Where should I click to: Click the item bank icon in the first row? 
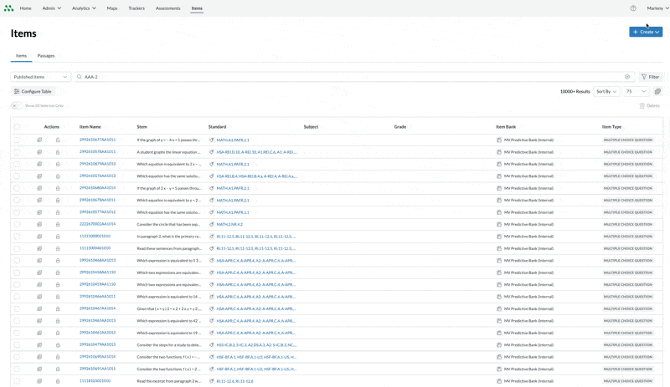tap(499, 140)
